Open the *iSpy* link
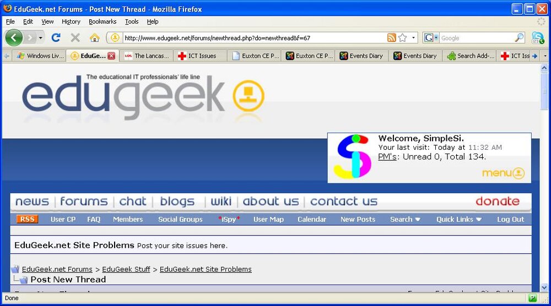551x306 pixels. pos(229,220)
